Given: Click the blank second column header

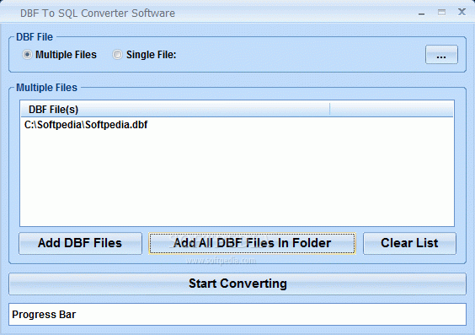Looking at the screenshot, I should [392, 109].
